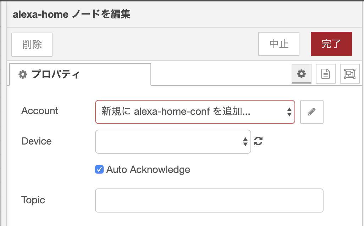The width and height of the screenshot is (364, 226).
Task: Click the pencil edit icon beside Account
Action: 311,112
